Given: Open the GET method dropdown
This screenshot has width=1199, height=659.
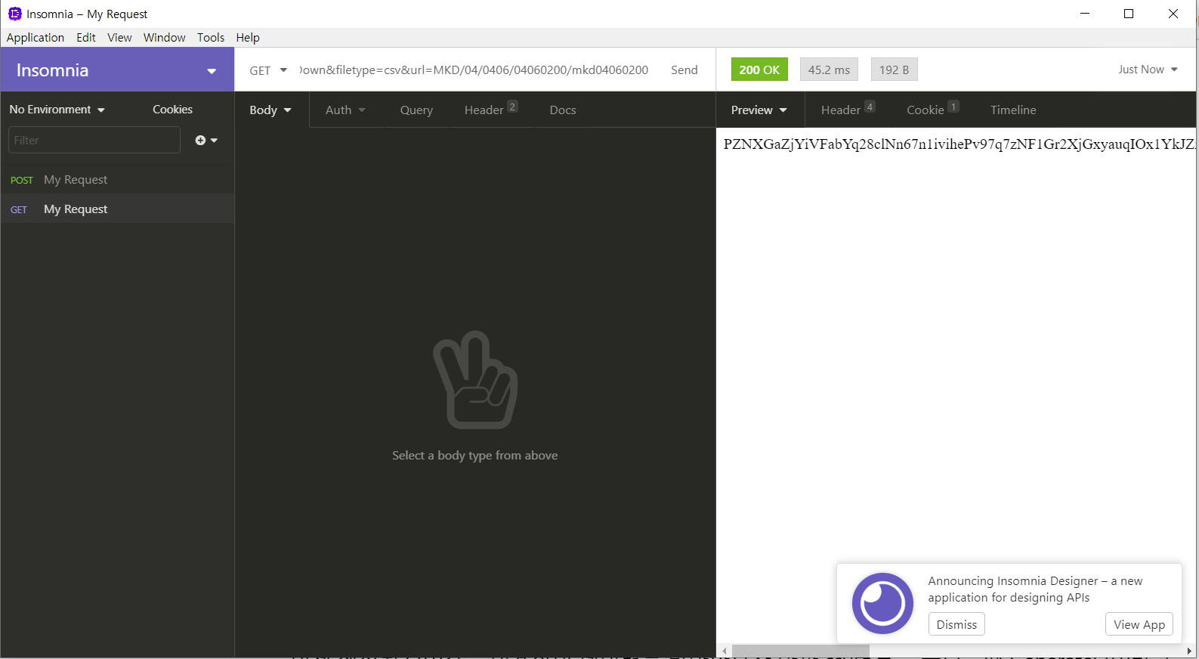Looking at the screenshot, I should 268,70.
